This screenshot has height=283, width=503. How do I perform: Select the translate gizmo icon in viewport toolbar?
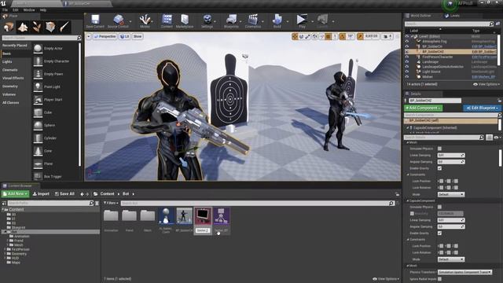pyautogui.click(x=295, y=37)
